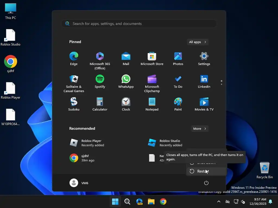
Task: Open the VM6 user account menu
Action: [79, 183]
